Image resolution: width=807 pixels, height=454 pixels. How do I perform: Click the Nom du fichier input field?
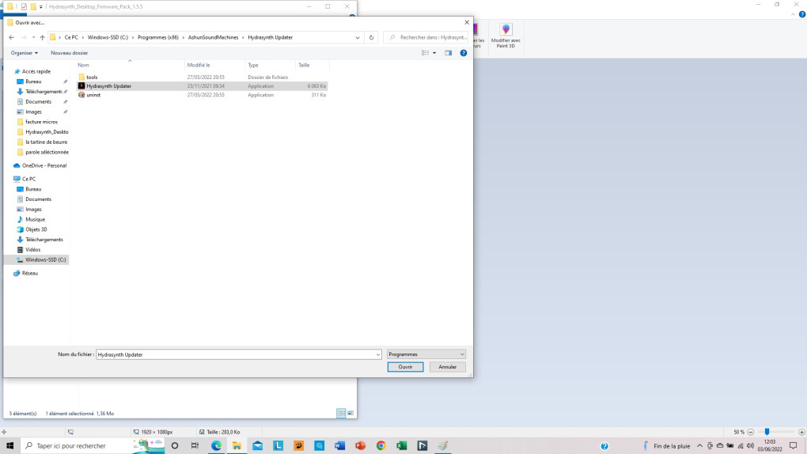235,354
